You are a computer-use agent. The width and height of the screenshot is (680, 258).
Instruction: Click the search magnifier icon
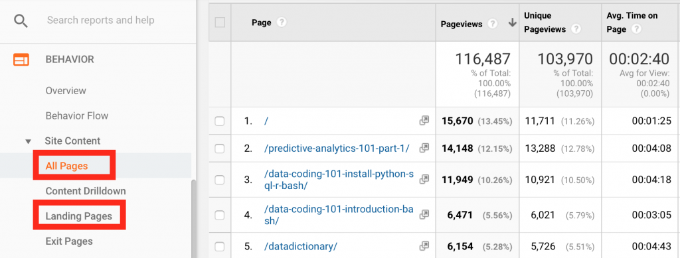[21, 21]
